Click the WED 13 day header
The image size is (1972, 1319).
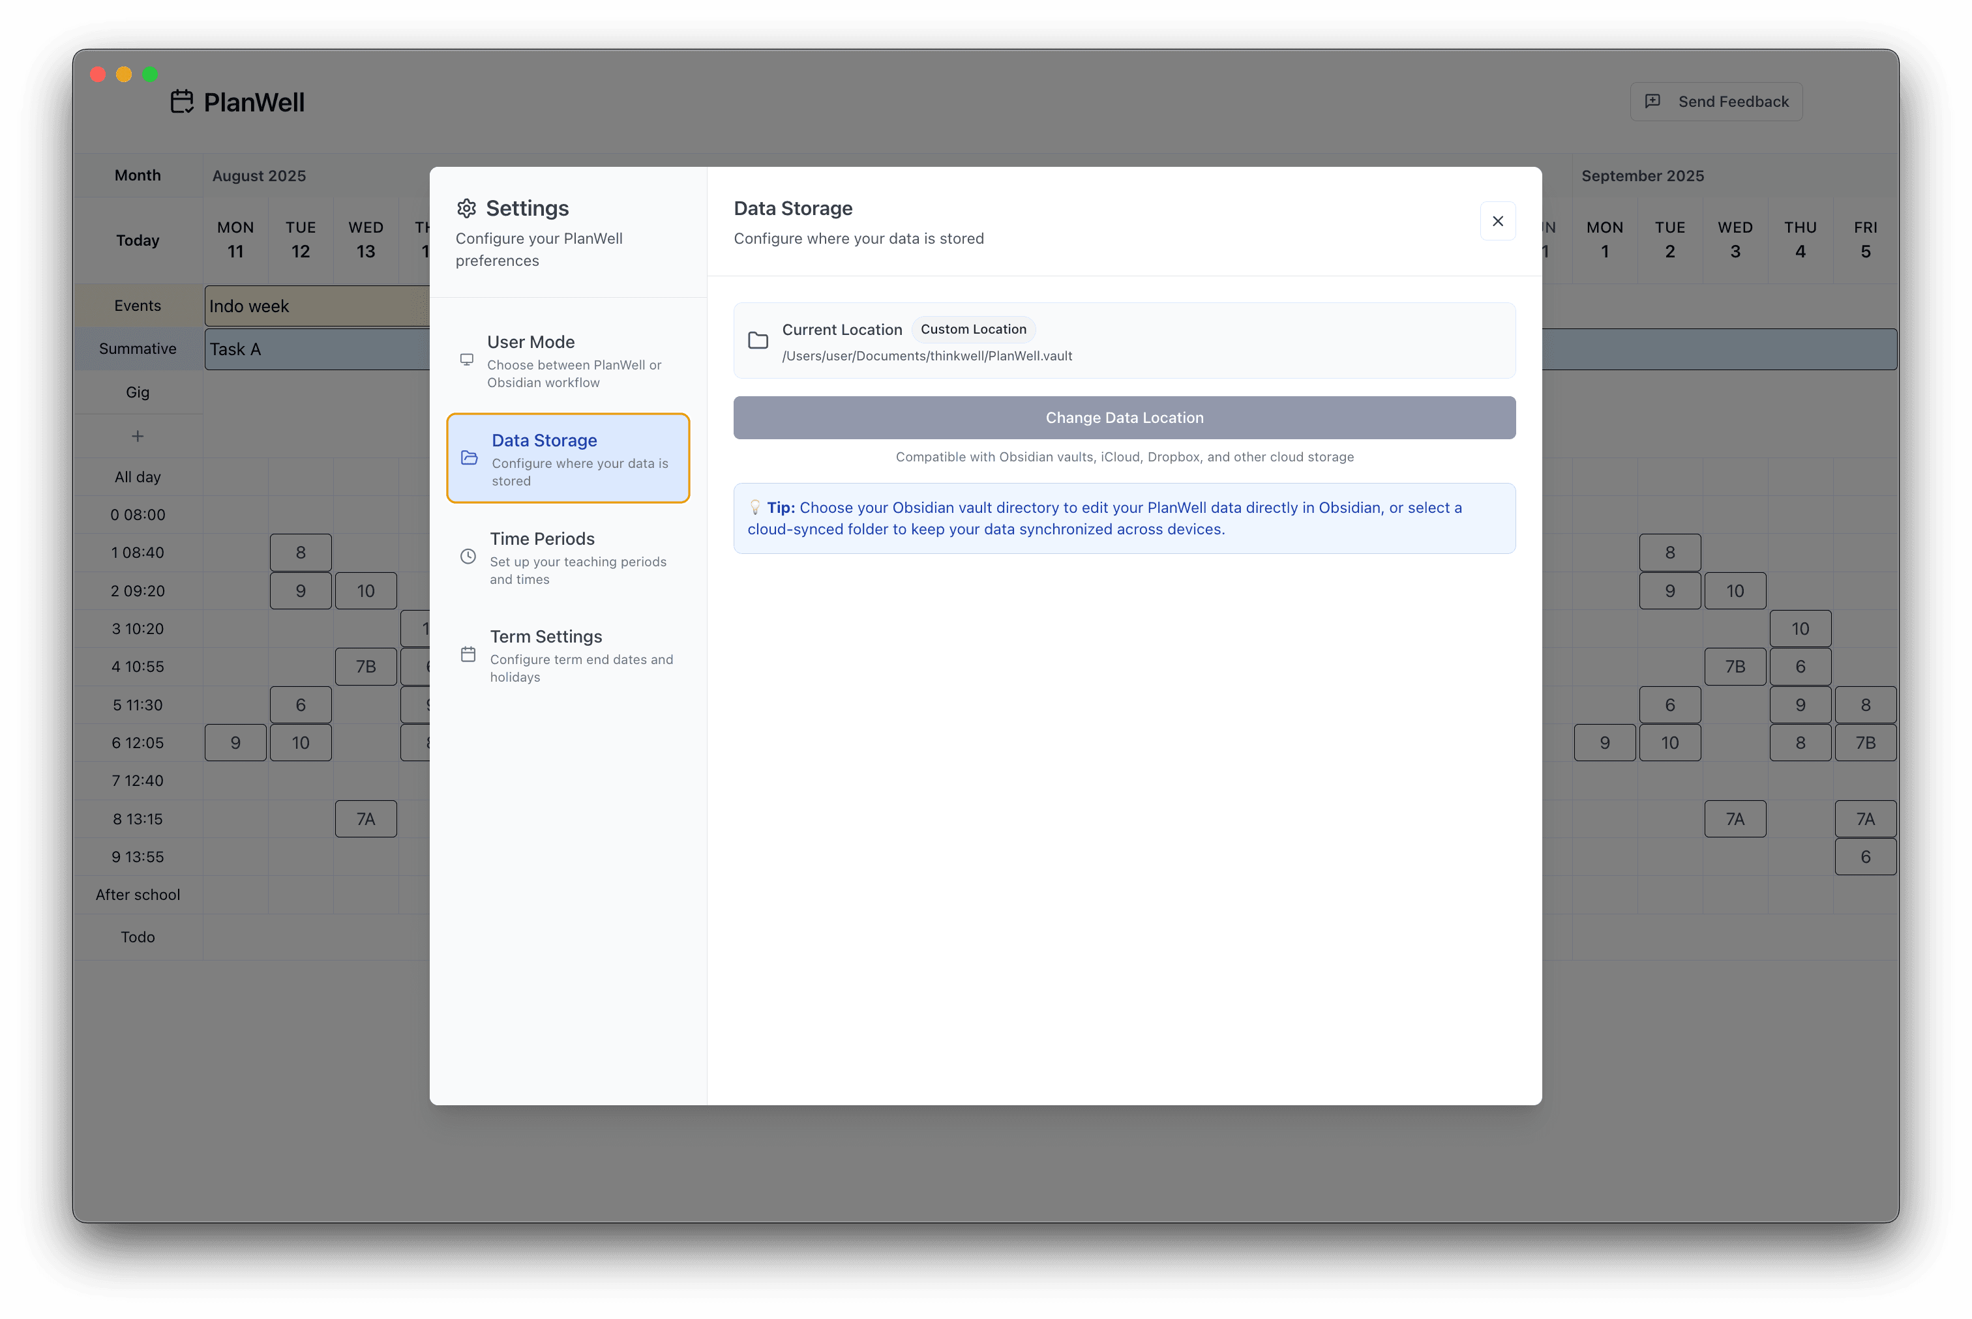point(365,240)
